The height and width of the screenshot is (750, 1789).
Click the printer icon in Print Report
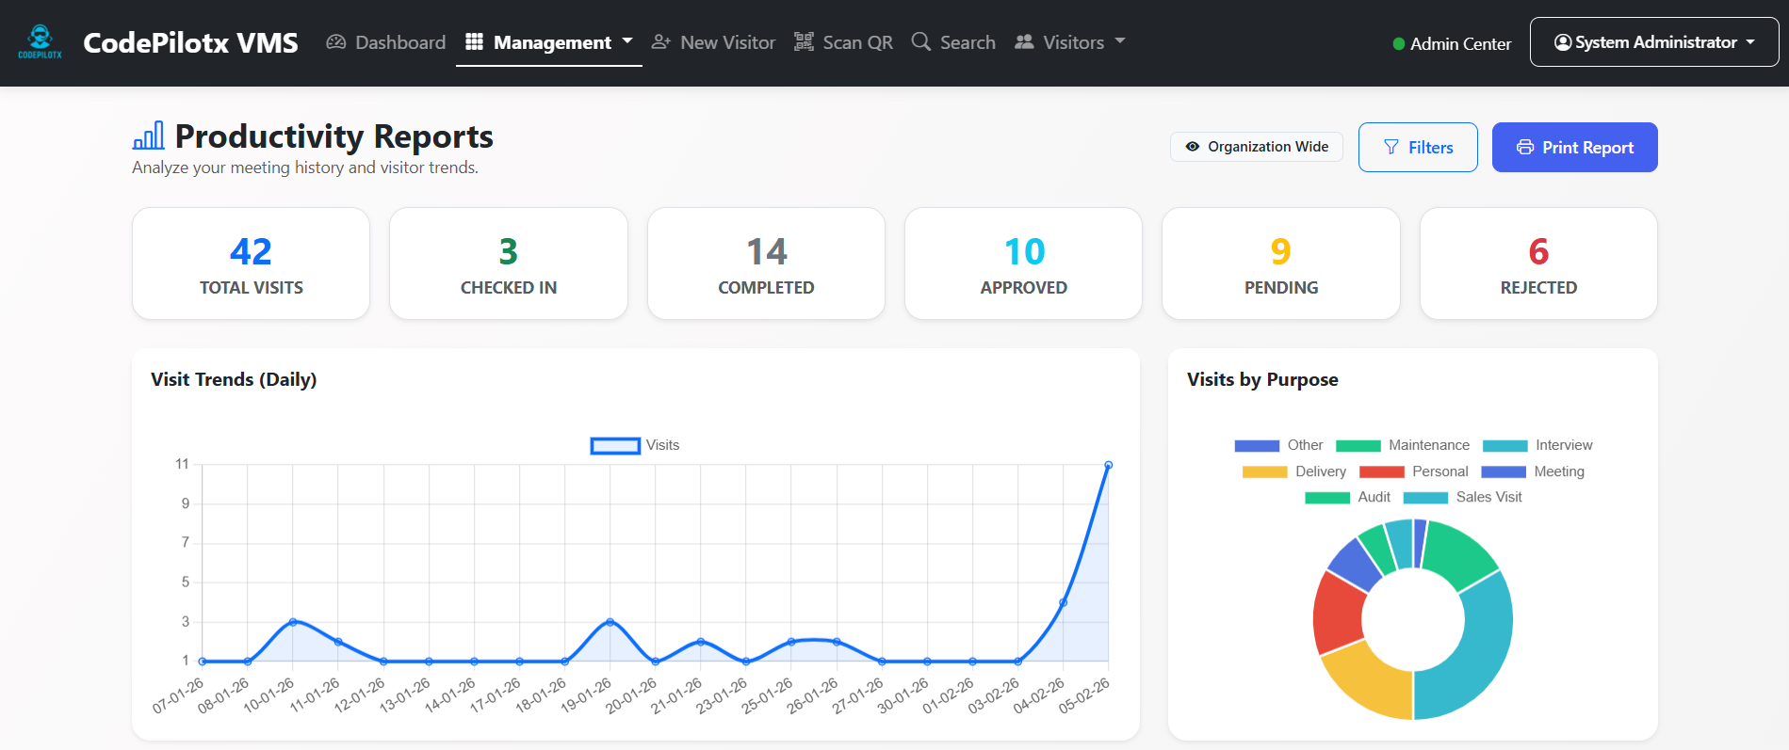coord(1525,147)
